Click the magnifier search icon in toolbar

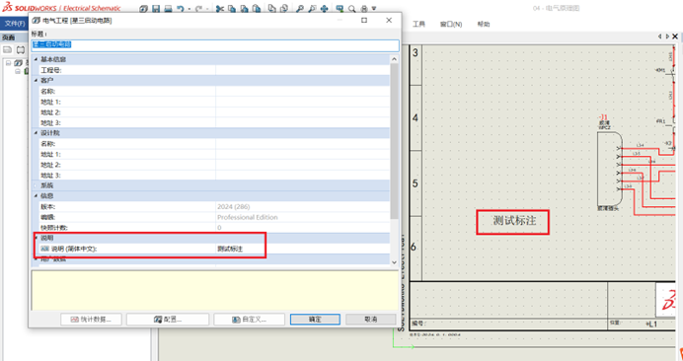[352, 9]
